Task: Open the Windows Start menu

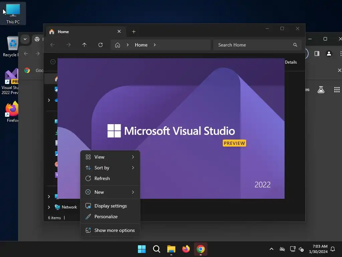Action: (142, 249)
